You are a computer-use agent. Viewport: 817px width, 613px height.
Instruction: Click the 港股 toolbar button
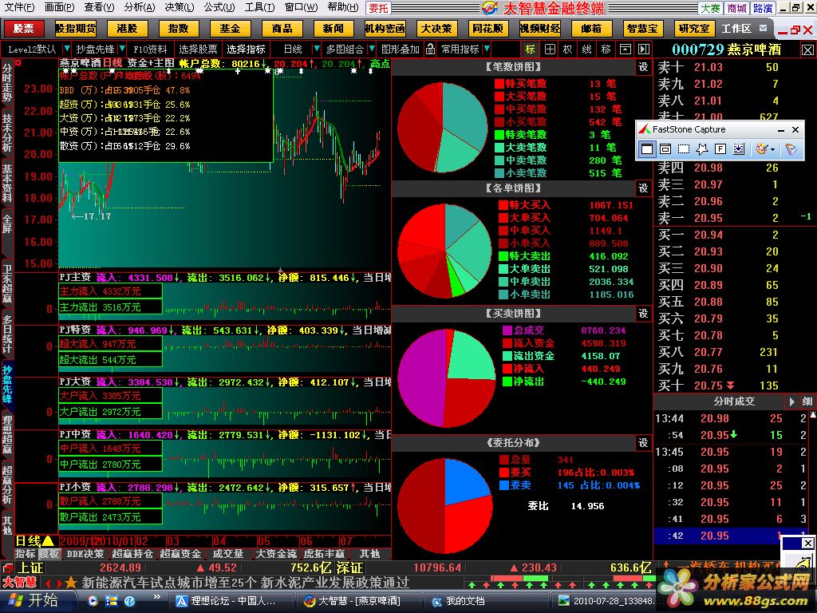[x=127, y=28]
